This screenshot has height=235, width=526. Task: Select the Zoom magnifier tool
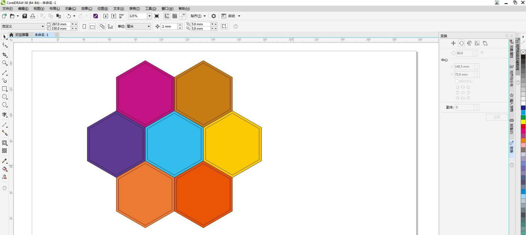tap(5, 63)
